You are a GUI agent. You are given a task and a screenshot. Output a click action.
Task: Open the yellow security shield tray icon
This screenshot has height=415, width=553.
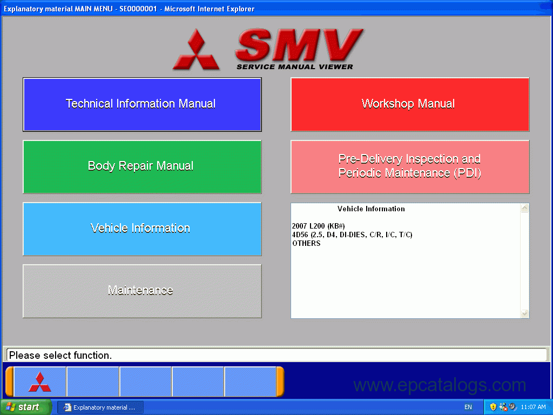pos(493,407)
